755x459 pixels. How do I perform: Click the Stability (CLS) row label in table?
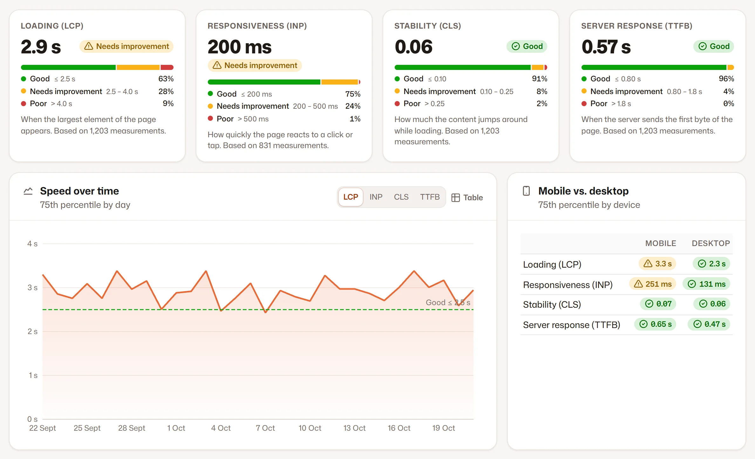(552, 305)
